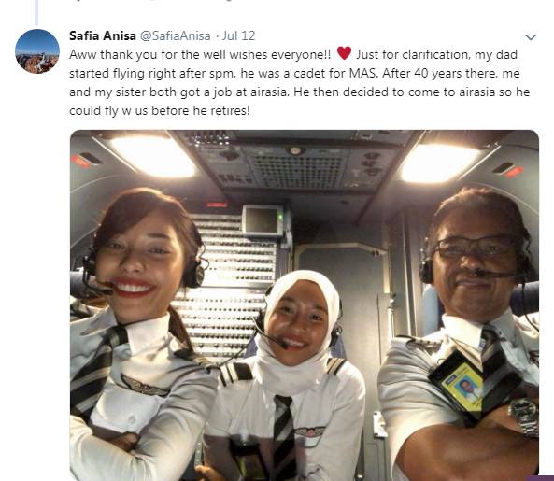Click the wristwatch in the photo
The height and width of the screenshot is (481, 554).
coord(524,417)
